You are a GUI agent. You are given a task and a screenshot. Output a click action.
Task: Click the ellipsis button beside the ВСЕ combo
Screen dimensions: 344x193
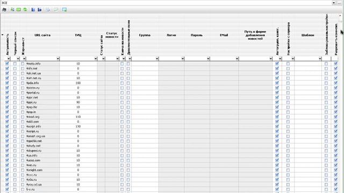(339, 3)
